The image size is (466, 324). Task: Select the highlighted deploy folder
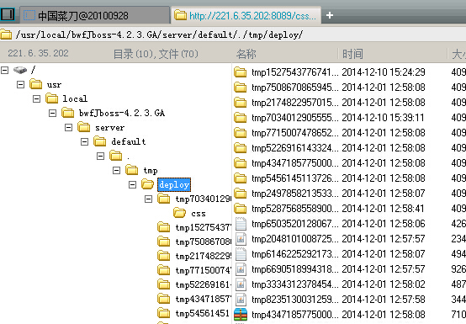point(174,184)
